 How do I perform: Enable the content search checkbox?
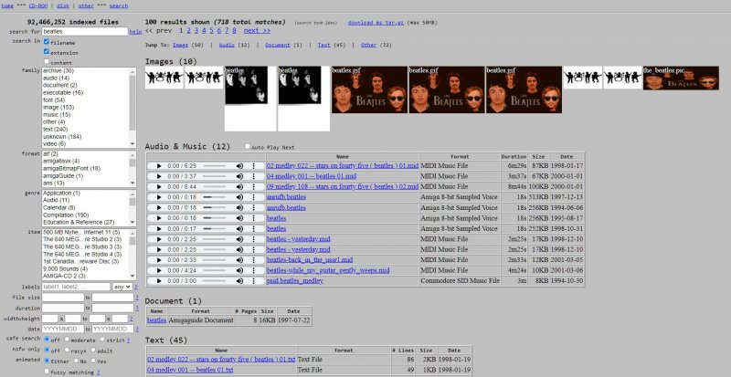pyautogui.click(x=47, y=62)
